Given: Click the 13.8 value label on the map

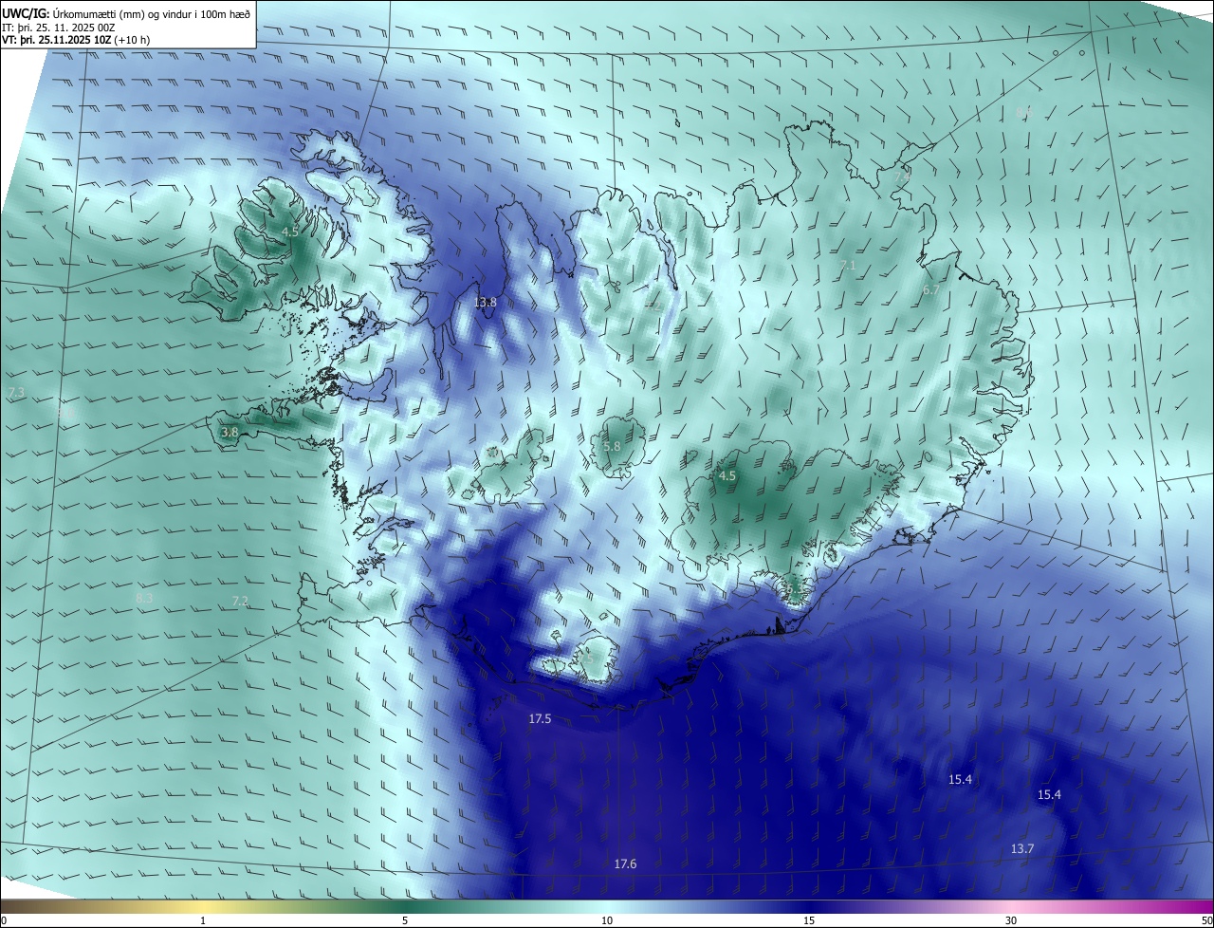Looking at the screenshot, I should click(485, 303).
